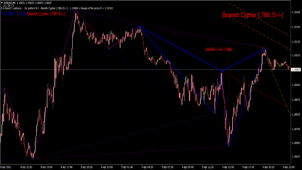Click the 8 Apr 20:20 time label
The width and height of the screenshot is (302, 170).
click(87, 167)
